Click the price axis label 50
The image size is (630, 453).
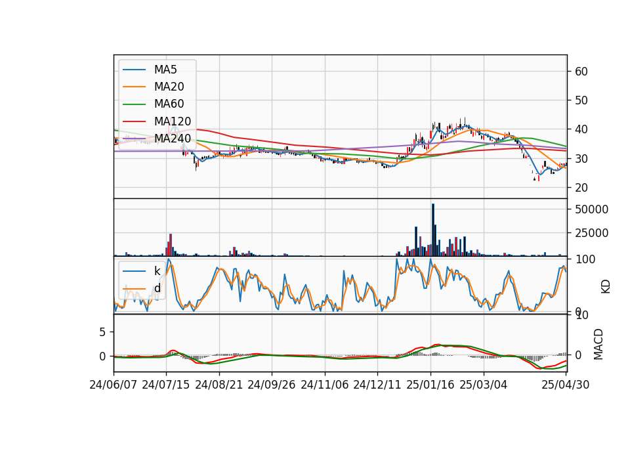[581, 100]
